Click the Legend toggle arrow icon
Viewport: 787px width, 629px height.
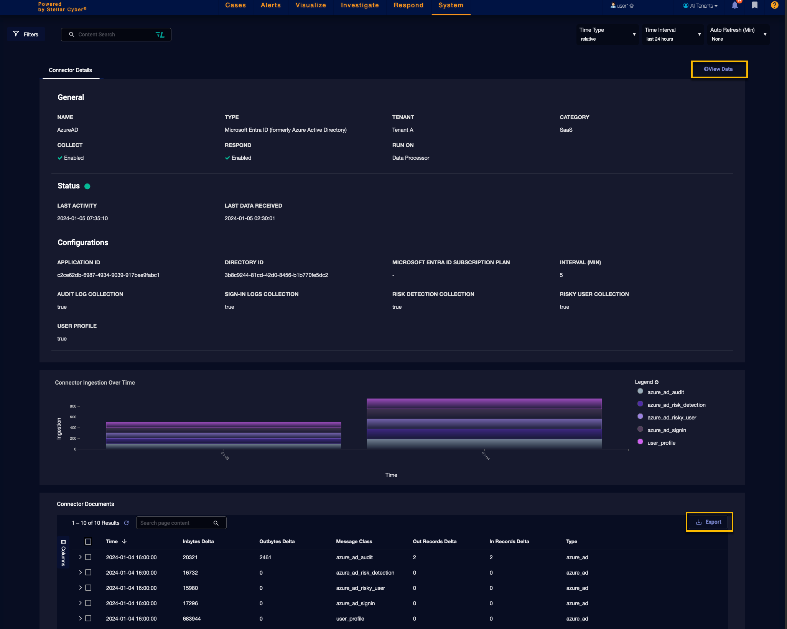(657, 382)
